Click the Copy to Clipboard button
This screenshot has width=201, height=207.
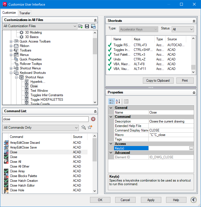[x=158, y=81]
